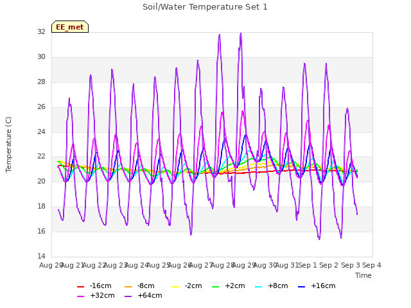Viewport: 411px width, 308px height.
Task: Select the +8cm legend label
Action: [278, 286]
